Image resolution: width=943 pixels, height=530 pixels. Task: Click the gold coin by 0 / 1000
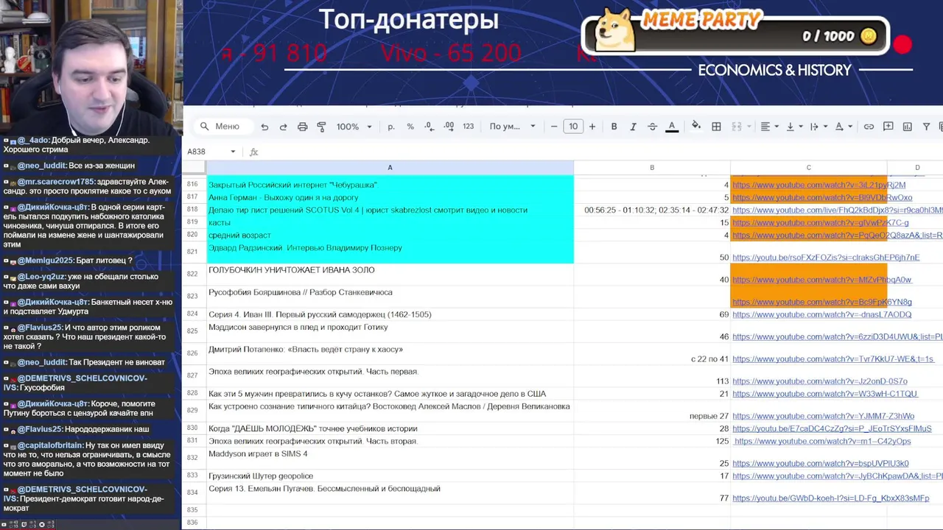pyautogui.click(x=869, y=36)
